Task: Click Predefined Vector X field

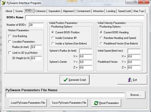Action: (134, 56)
